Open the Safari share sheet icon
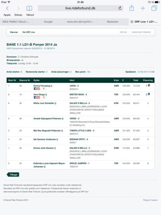The image size is (161, 215). click(131, 8)
